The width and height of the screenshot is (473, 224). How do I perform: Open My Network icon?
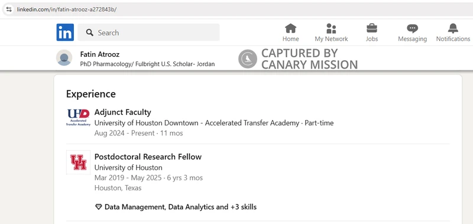click(x=331, y=28)
